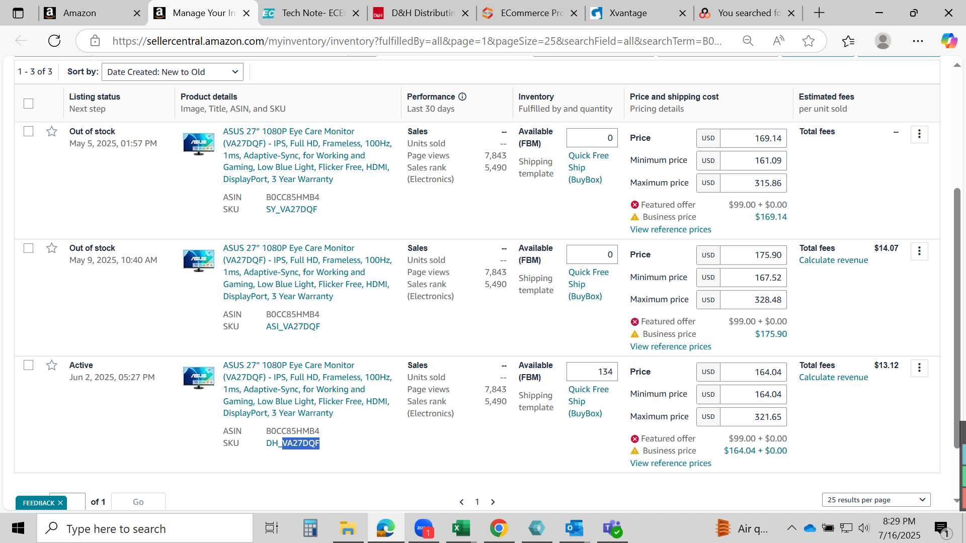The width and height of the screenshot is (966, 543).
Task: Open Calculator from the taskbar
Action: (310, 528)
